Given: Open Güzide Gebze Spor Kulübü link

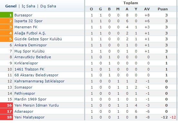Looking at the screenshot, I should tap(38, 39).
